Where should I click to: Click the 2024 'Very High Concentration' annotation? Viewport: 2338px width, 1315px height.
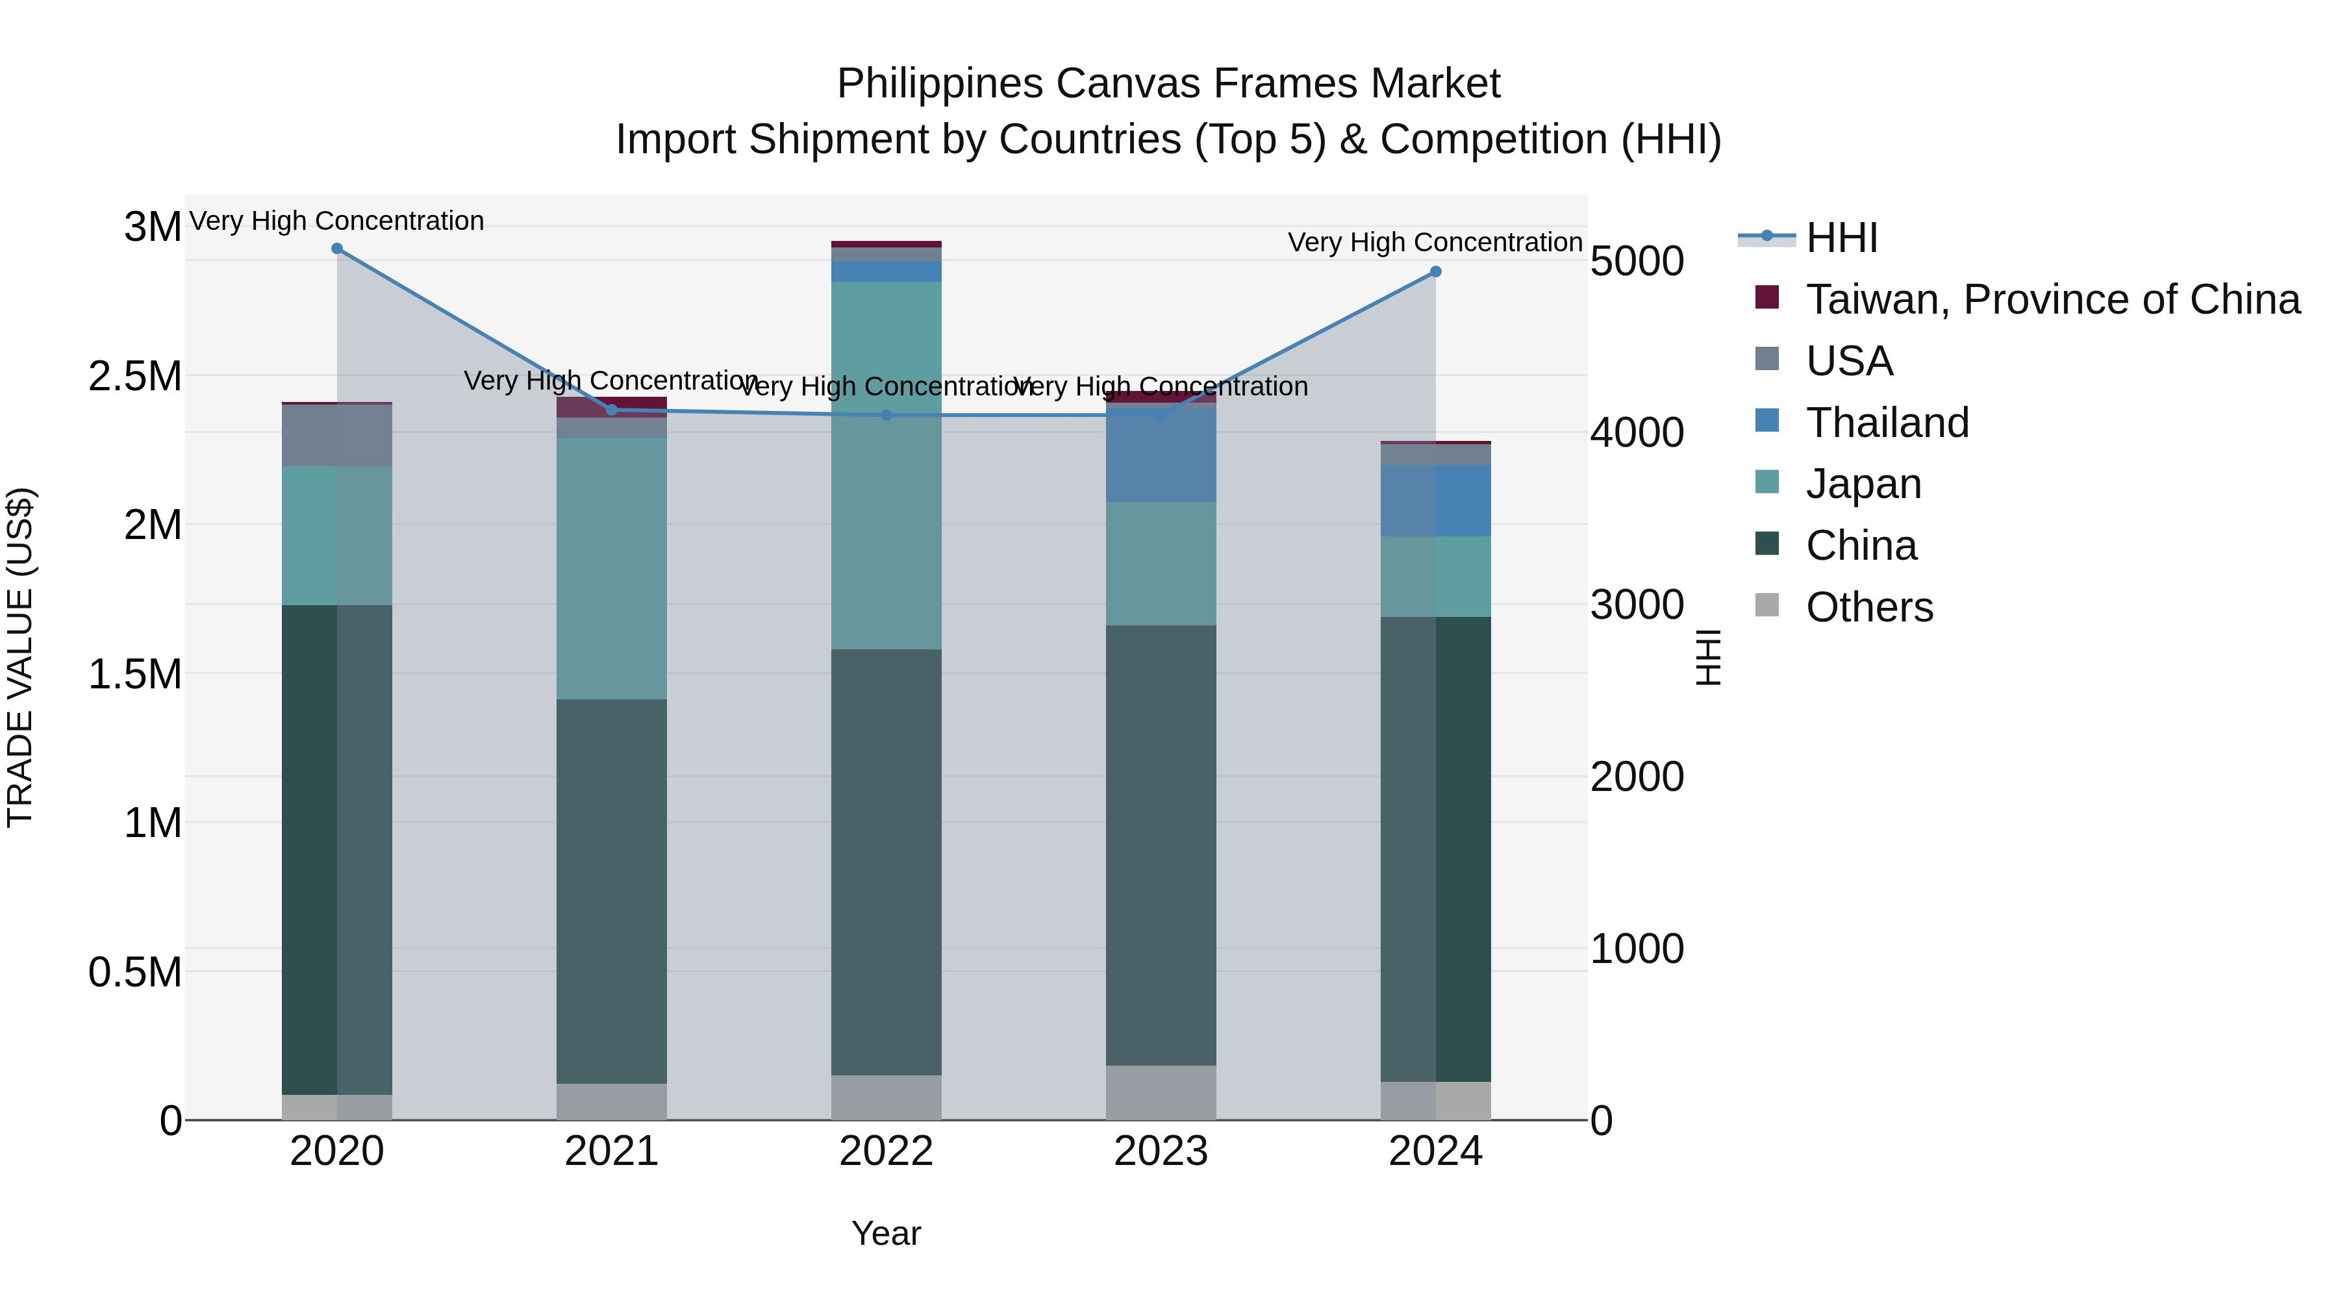tap(1436, 242)
